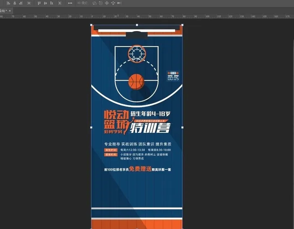This screenshot has height=229, width=294.
Task: Click the orange basketball on the poster
Action: 136,81
